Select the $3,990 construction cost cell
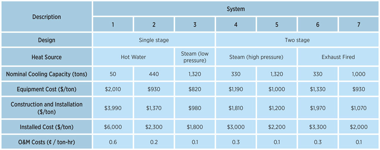The height and width of the screenshot is (150, 380). [x=113, y=108]
